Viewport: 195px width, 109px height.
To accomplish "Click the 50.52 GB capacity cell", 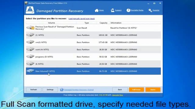I will pos(103,57).
